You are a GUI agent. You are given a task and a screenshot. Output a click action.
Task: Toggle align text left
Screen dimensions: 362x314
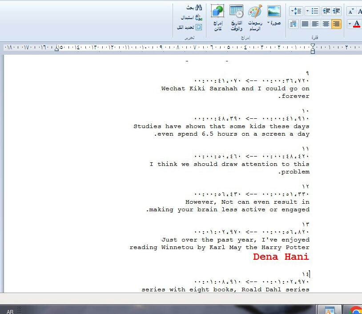(x=315, y=24)
